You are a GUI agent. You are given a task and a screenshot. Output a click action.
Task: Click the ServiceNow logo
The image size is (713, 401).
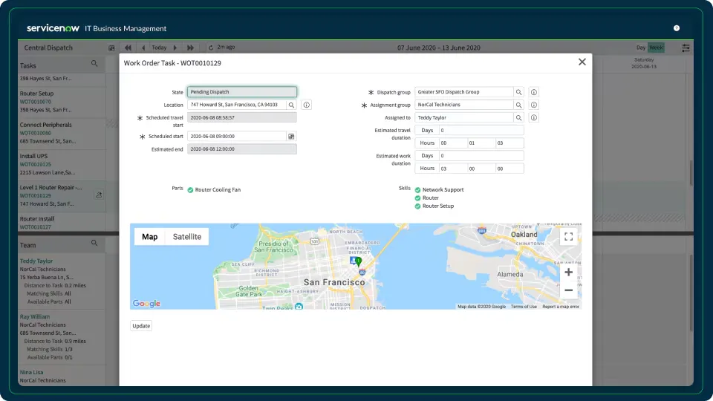tap(53, 28)
